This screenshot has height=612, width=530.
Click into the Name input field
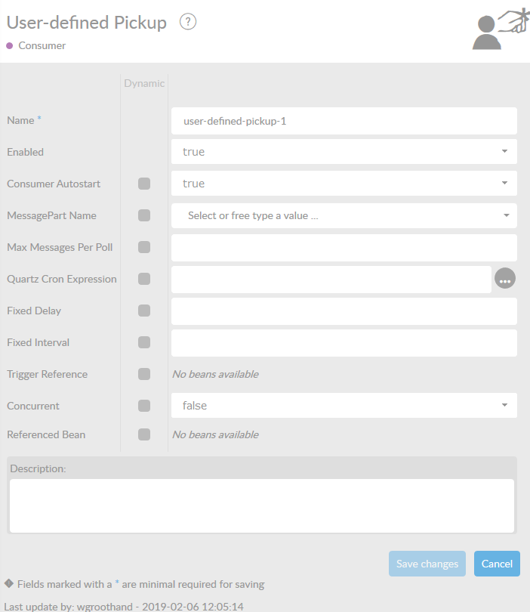pyautogui.click(x=344, y=120)
